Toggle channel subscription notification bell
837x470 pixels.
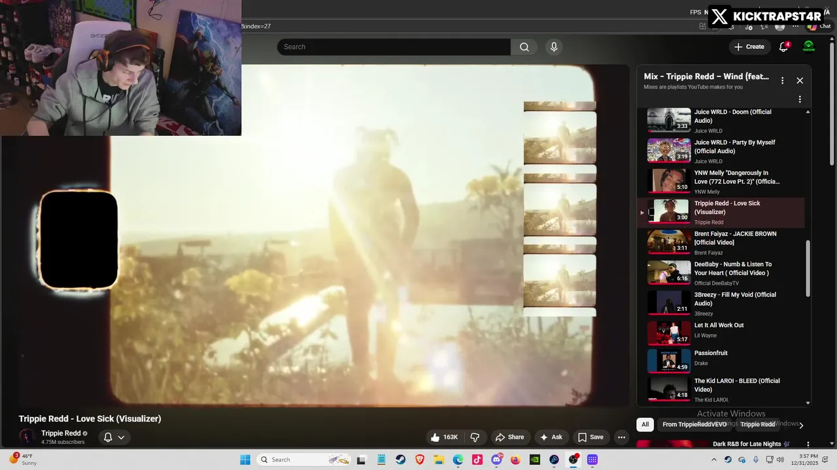(108, 437)
